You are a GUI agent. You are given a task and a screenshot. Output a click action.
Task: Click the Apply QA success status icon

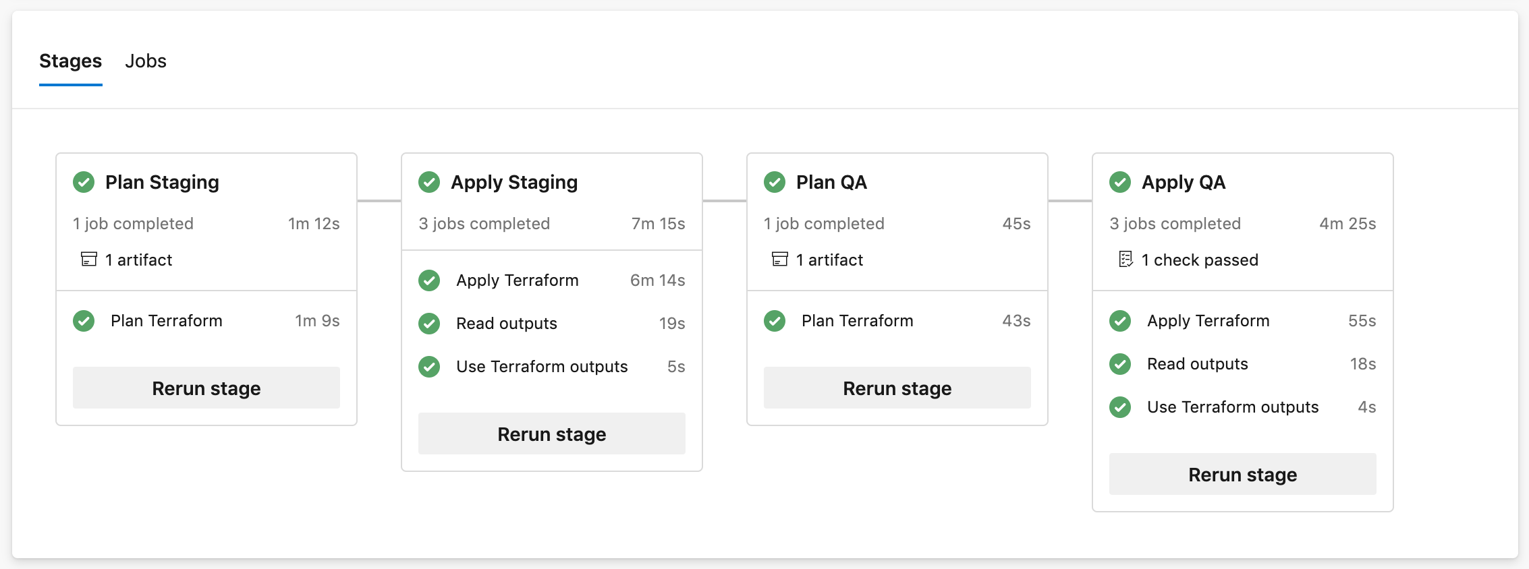pyautogui.click(x=1120, y=182)
